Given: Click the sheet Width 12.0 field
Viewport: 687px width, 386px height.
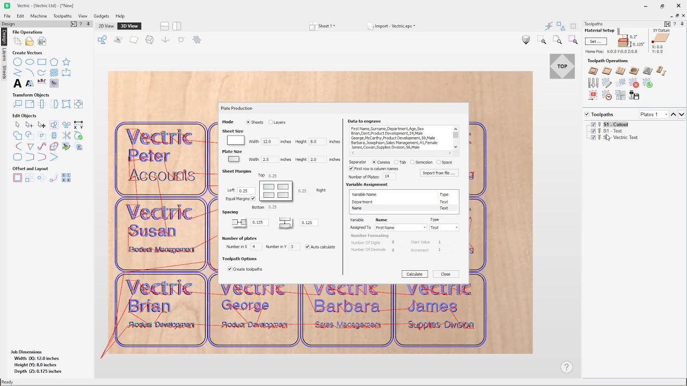Looking at the screenshot, I should 270,142.
